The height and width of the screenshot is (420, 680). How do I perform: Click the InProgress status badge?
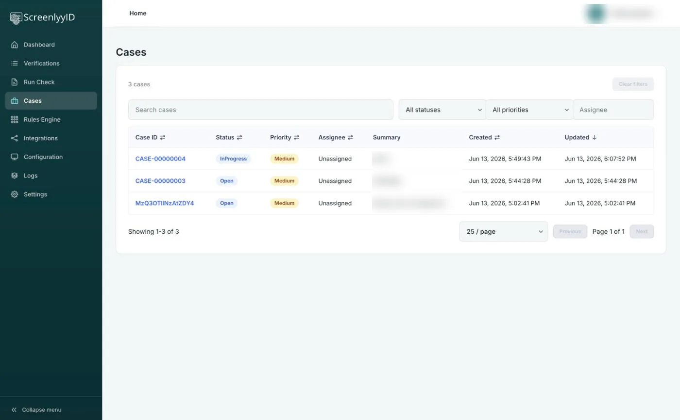click(234, 159)
